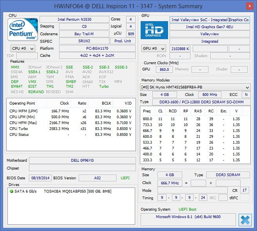Screen dimensions: 257x231
Task: Click the empty memory Mode field
Action: coord(192,190)
